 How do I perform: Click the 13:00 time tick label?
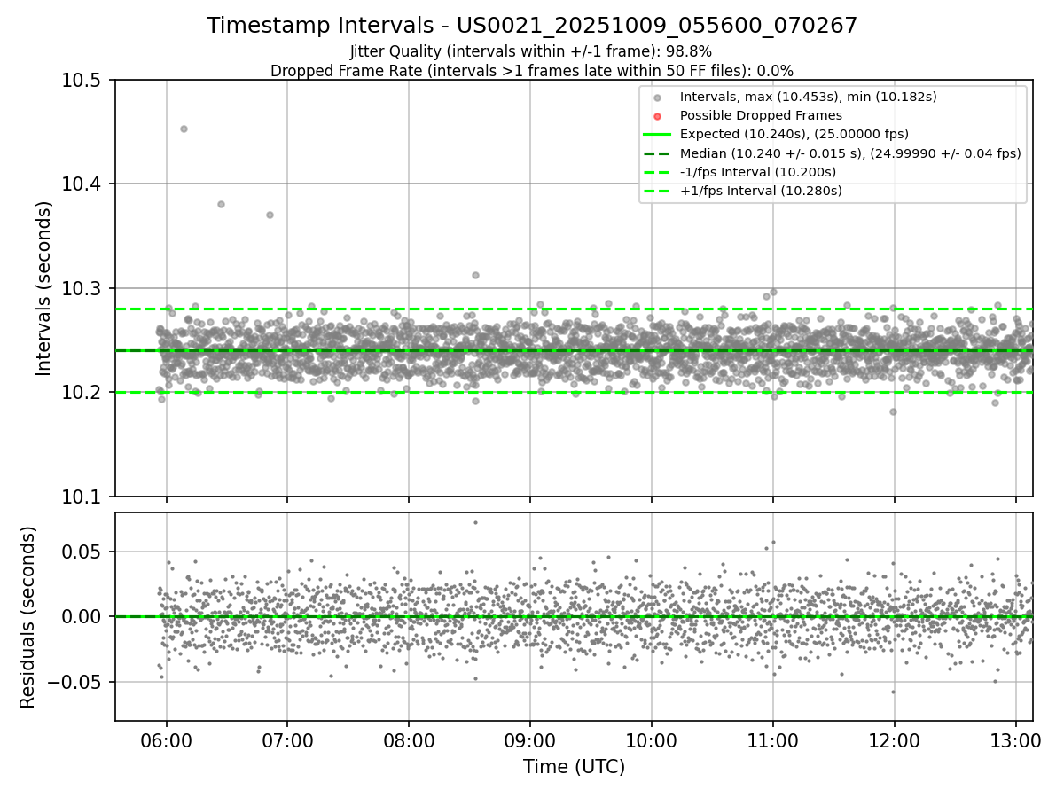1015,739
